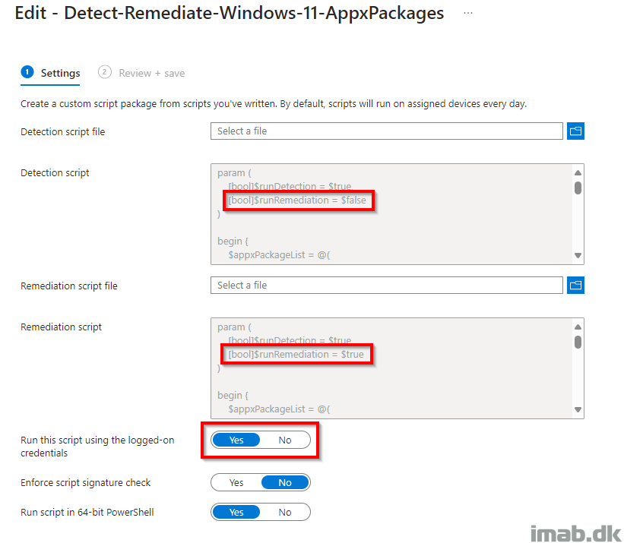Image resolution: width=624 pixels, height=543 pixels.
Task: Set Enforce script signature check to Yes
Action: 236,482
